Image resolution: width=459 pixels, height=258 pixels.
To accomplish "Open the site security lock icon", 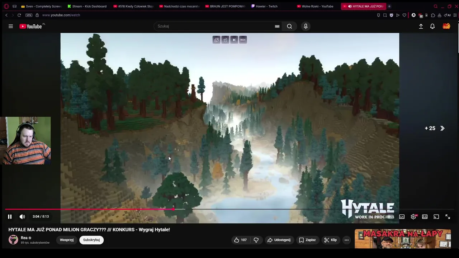I will click(x=37, y=15).
